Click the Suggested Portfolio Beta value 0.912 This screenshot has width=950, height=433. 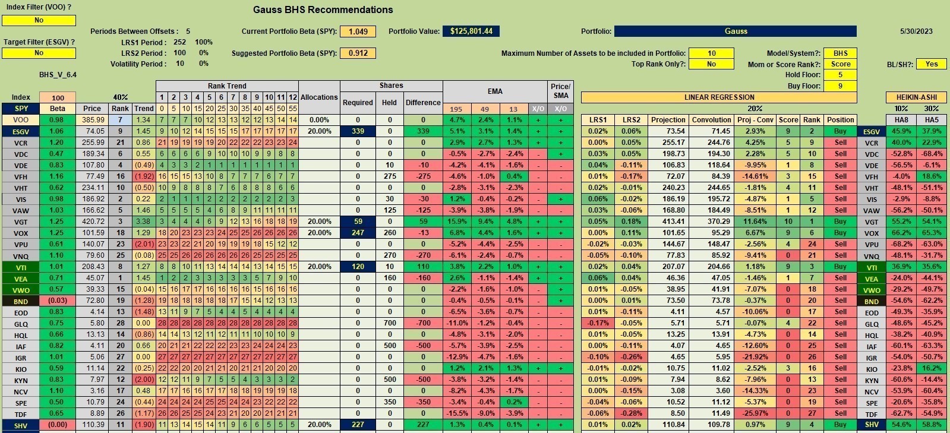[x=358, y=53]
